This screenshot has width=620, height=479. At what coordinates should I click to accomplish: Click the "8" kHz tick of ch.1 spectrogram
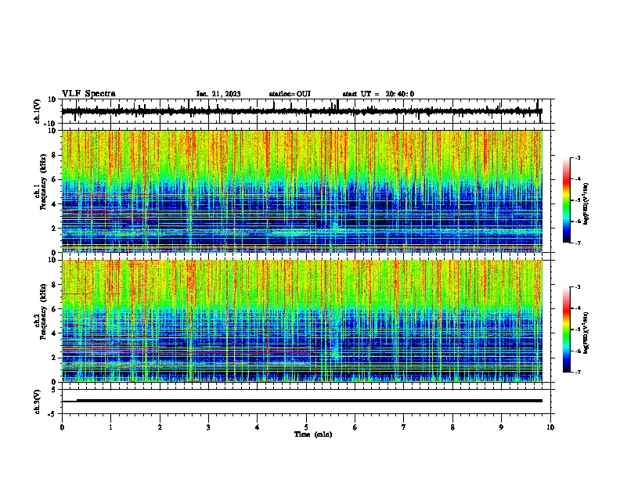pos(54,155)
